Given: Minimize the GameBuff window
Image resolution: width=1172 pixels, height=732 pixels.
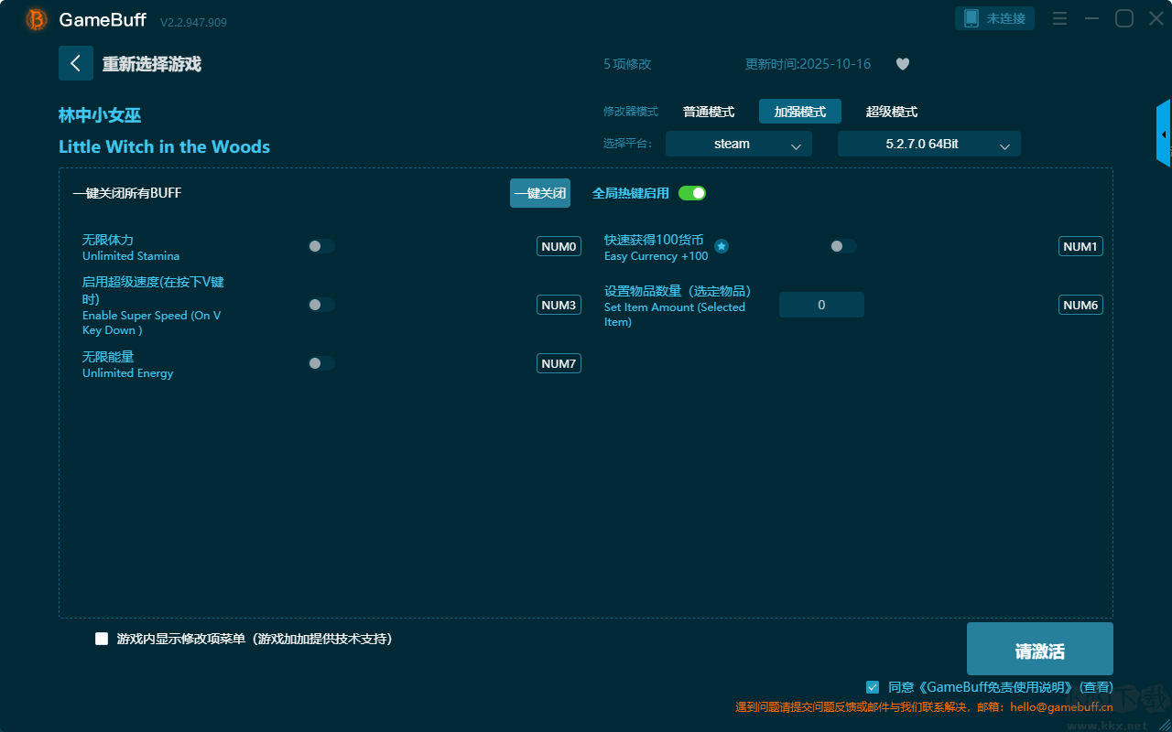Looking at the screenshot, I should pos(1091,18).
